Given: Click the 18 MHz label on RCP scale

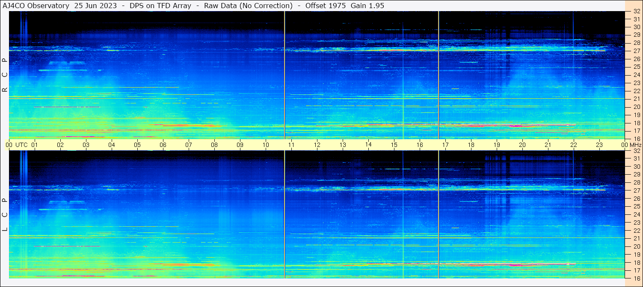Looking at the screenshot, I should pos(636,123).
